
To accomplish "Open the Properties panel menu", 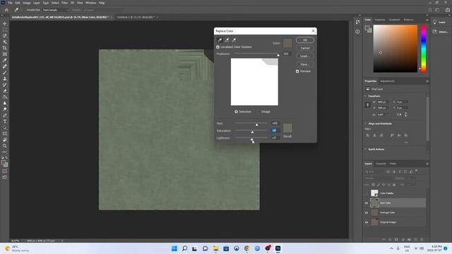I will point(427,81).
